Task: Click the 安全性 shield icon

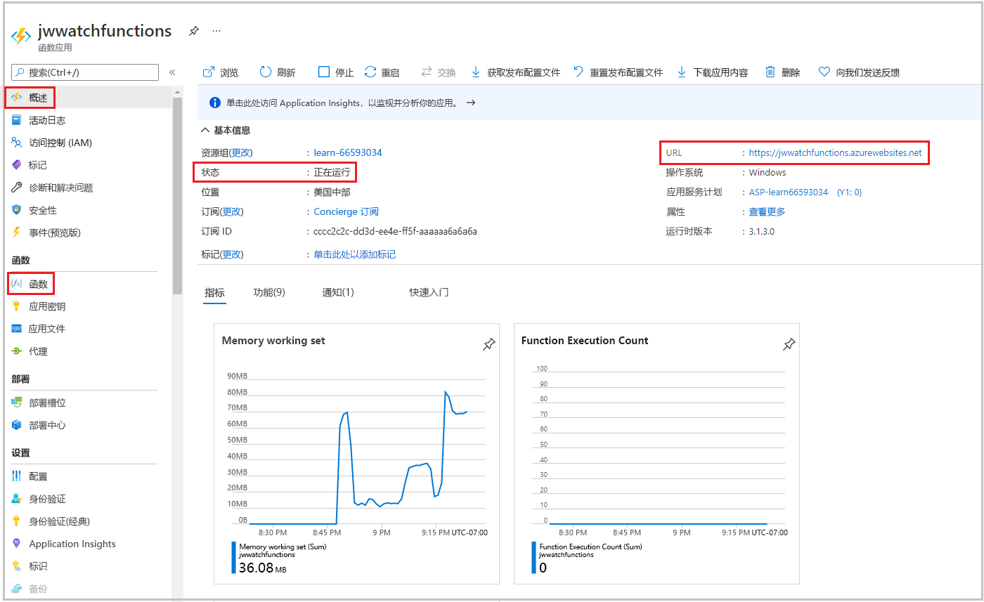Action: click(17, 210)
